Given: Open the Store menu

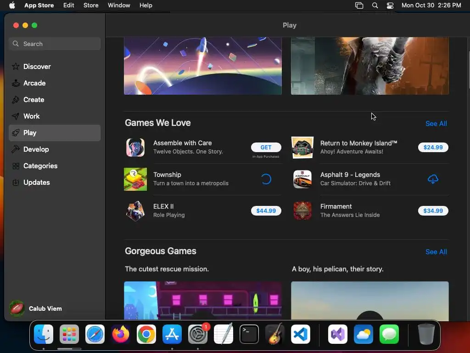Looking at the screenshot, I should [x=91, y=6].
